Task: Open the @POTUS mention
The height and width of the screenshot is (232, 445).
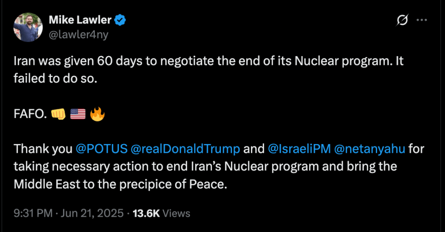Action: point(101,149)
